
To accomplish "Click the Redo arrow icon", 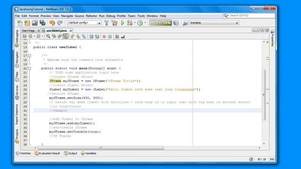I will (60, 23).
